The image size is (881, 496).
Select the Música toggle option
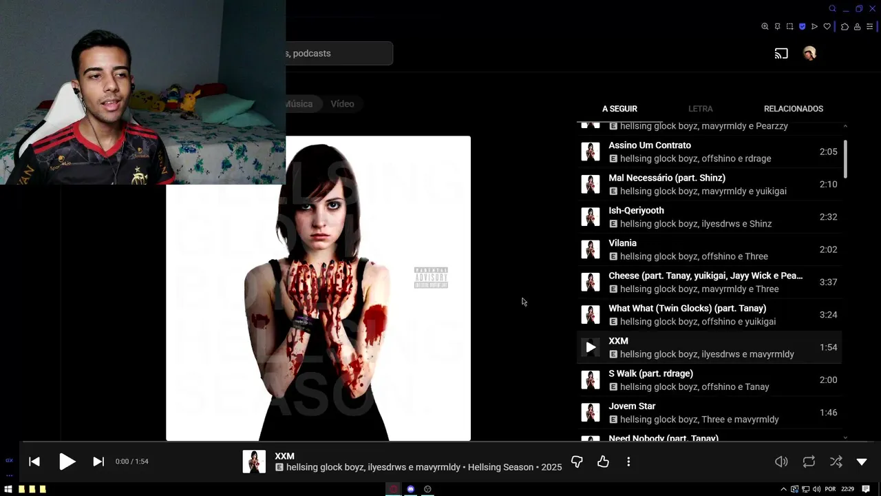pyautogui.click(x=299, y=104)
